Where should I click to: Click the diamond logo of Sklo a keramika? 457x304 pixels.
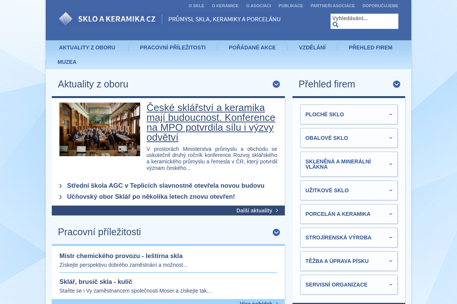pyautogui.click(x=66, y=18)
